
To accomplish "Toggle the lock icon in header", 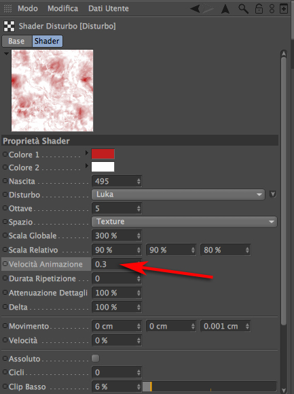I will pyautogui.click(x=259, y=9).
